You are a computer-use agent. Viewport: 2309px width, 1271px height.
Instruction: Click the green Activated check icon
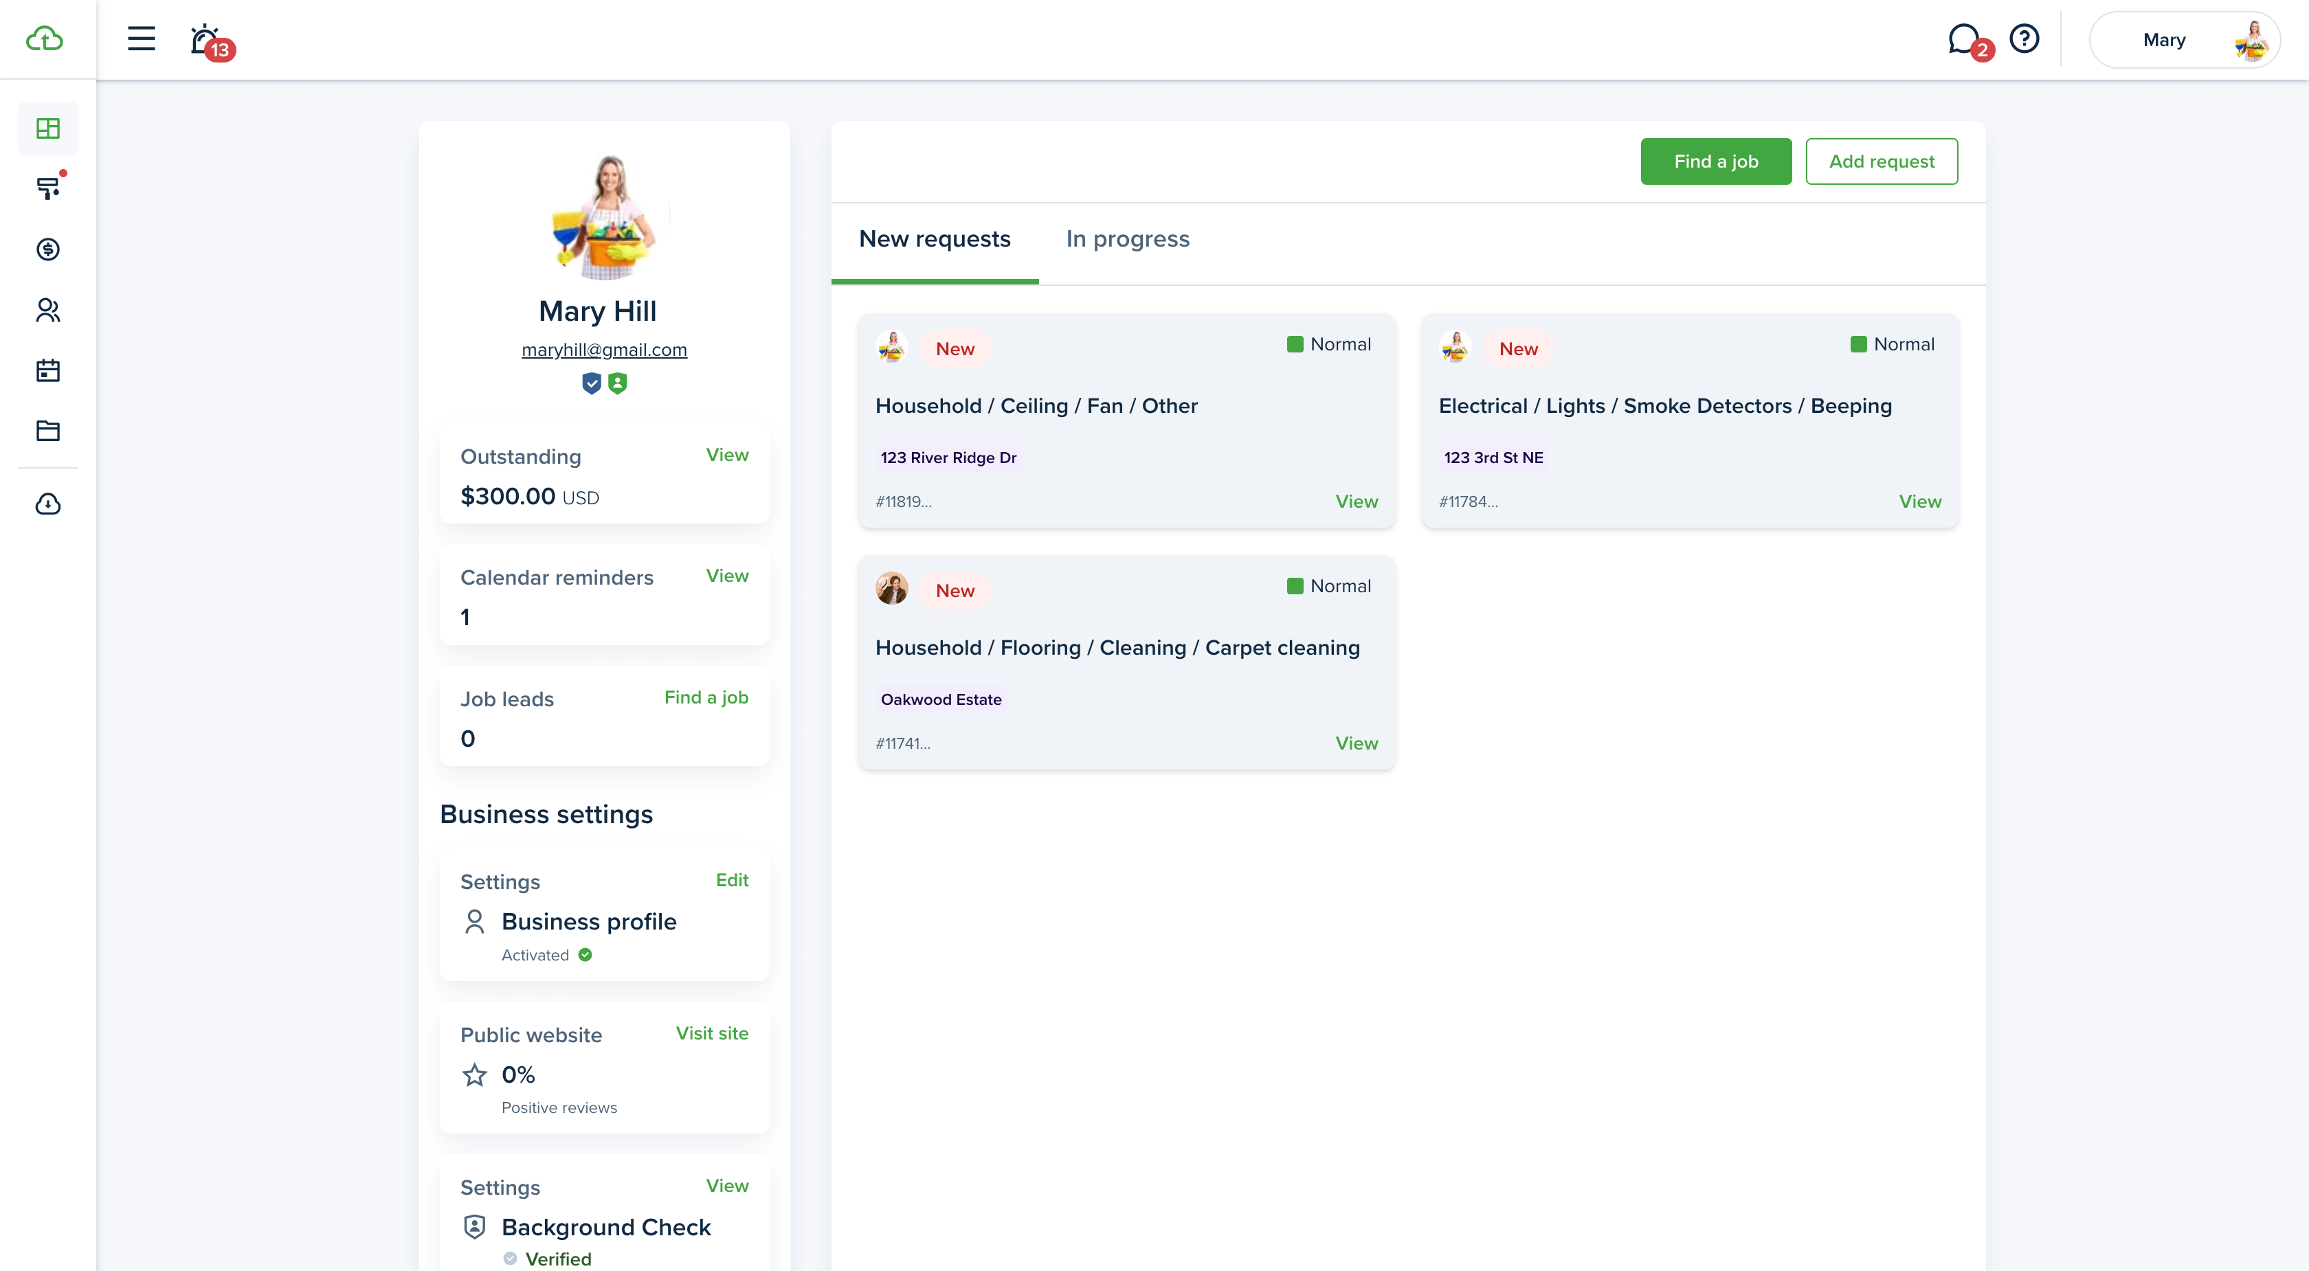coord(585,954)
